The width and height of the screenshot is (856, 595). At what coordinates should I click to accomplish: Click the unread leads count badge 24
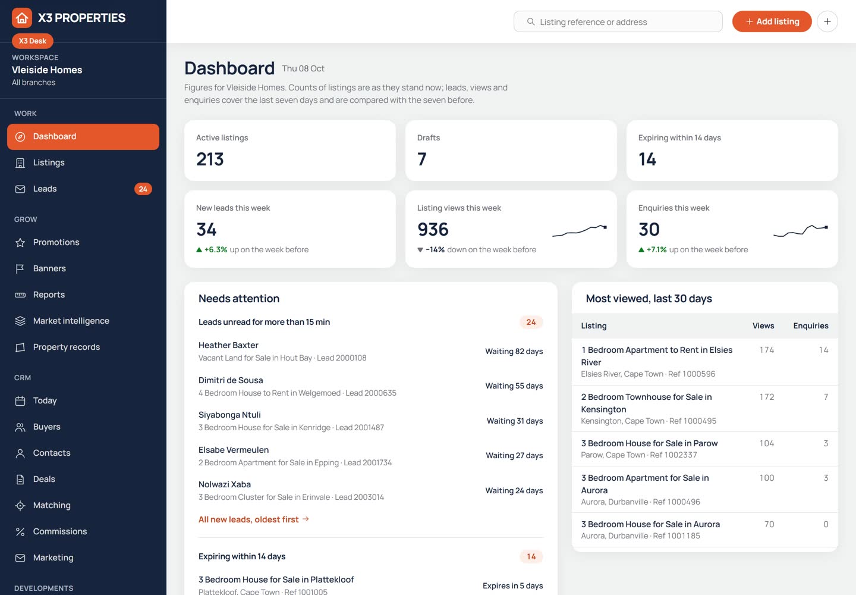[531, 322]
